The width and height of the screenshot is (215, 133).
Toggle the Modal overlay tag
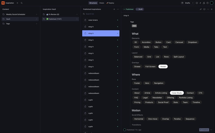(x=163, y=66)
